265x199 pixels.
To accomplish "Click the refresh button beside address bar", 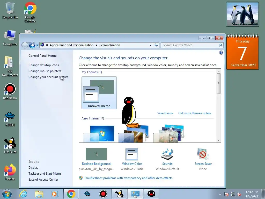I will point(156,45).
